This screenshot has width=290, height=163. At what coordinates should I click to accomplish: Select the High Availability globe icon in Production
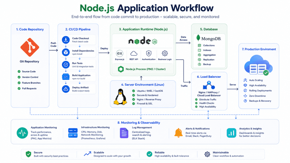[x=245, y=85]
